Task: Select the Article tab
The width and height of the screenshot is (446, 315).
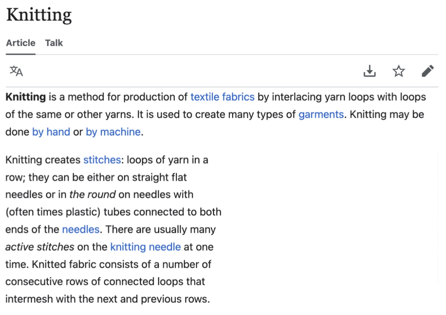Action: tap(21, 43)
